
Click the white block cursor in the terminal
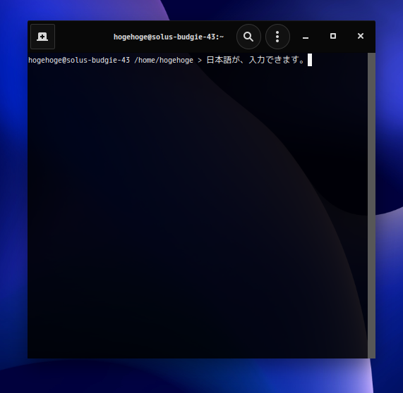(x=310, y=60)
